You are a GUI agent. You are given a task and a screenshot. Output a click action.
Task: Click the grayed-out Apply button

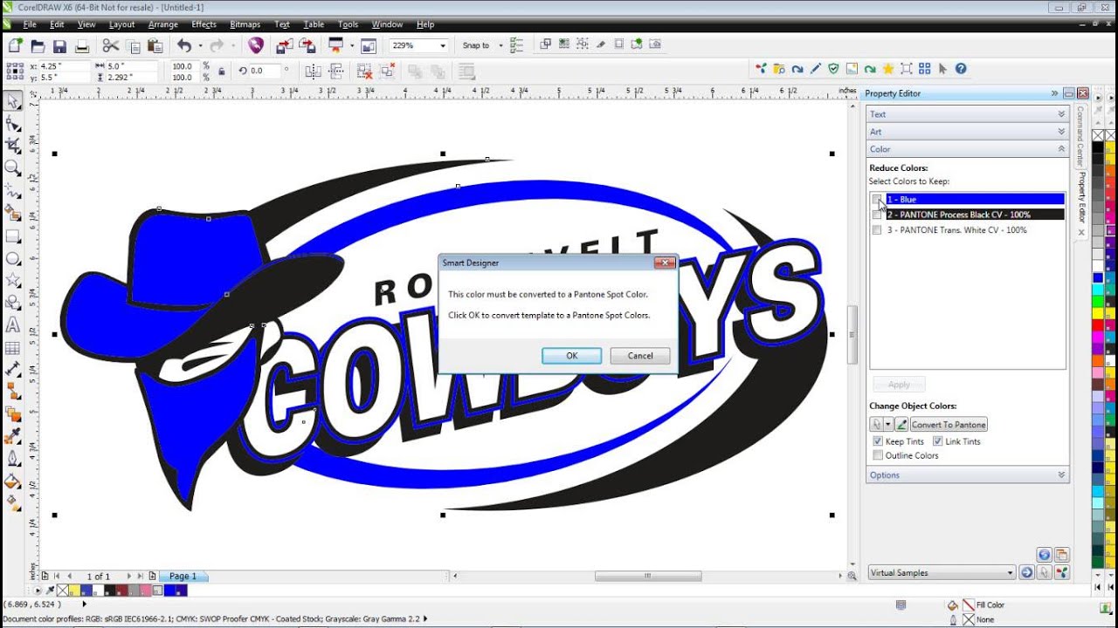pyautogui.click(x=899, y=385)
